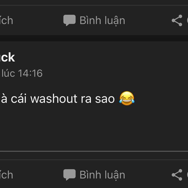188x188 pixels.
Task: Open the profile of poster name ending "ck"
Action: click(7, 57)
